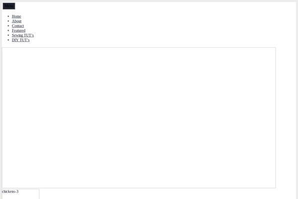Viewport: 298px width, 199px height.
Task: Choose About in the navigation list
Action: [17, 21]
